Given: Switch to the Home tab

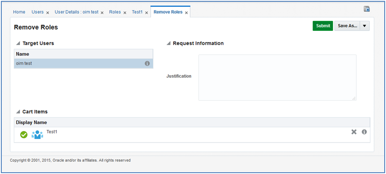Looking at the screenshot, I should 19,12.
